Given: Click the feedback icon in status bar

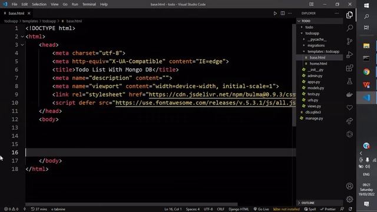Looking at the screenshot, I should coord(342,209).
